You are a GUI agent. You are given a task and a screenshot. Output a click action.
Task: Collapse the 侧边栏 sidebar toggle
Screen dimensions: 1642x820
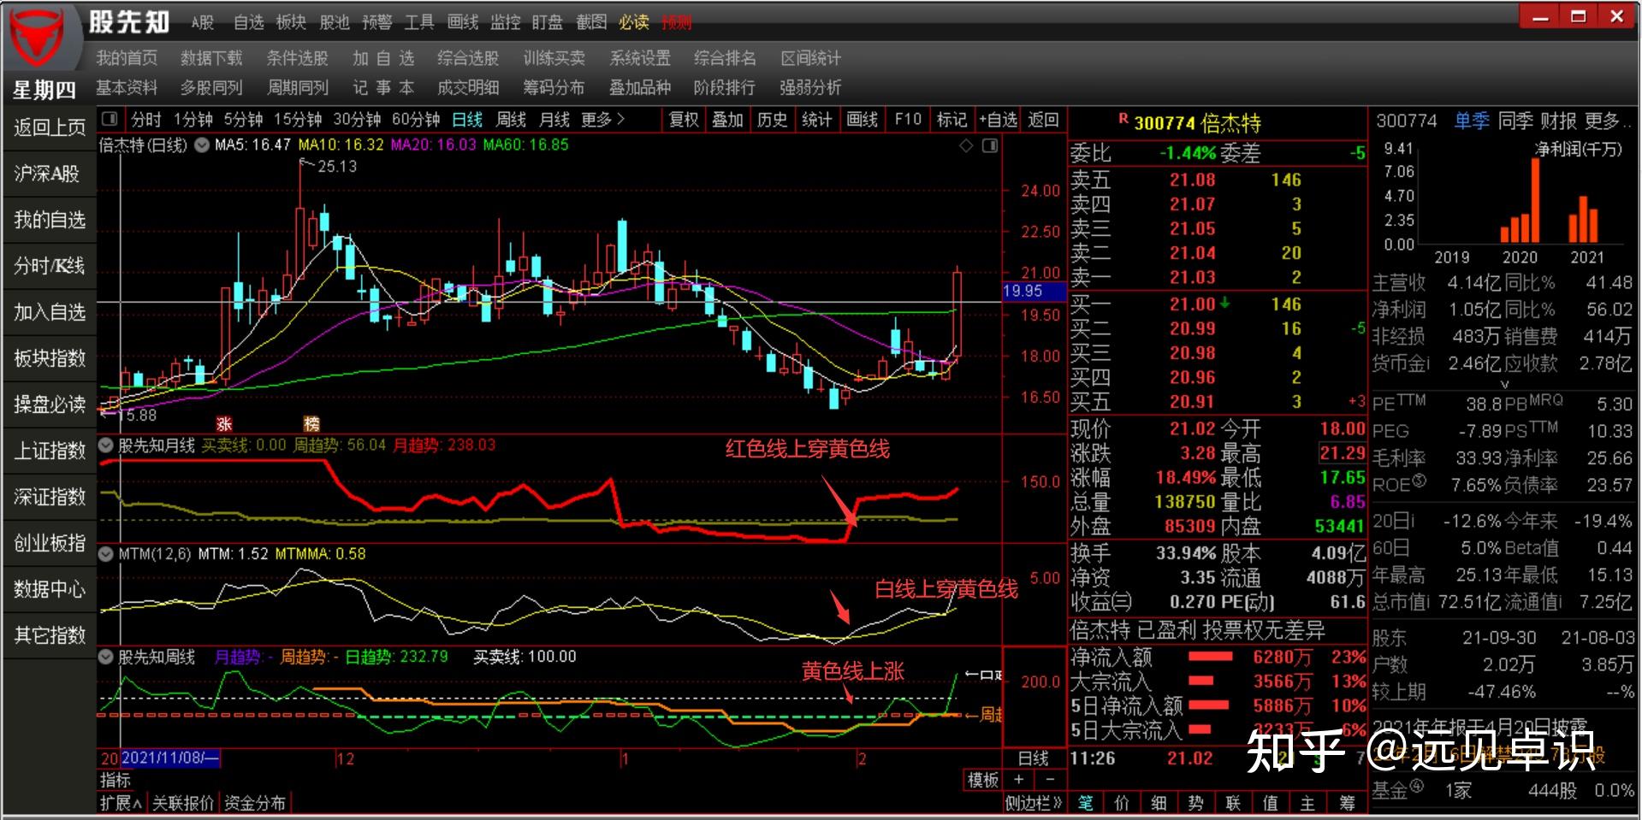1034,803
